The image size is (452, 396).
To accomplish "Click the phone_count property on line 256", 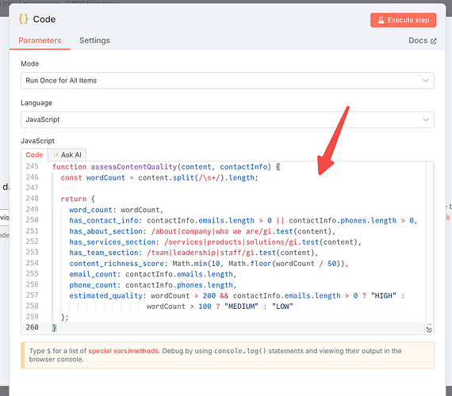I will [x=93, y=285].
